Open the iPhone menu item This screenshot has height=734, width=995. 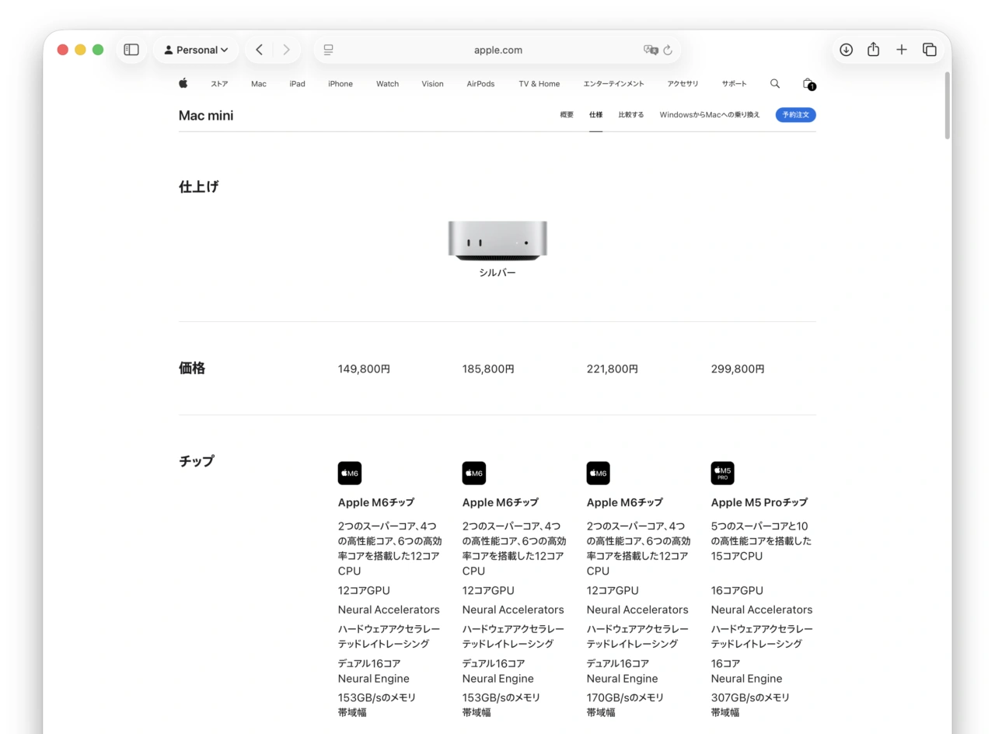point(340,84)
